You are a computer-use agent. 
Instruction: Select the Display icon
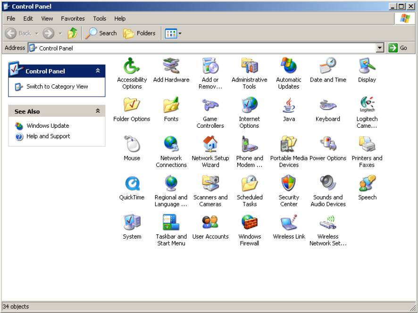(367, 70)
